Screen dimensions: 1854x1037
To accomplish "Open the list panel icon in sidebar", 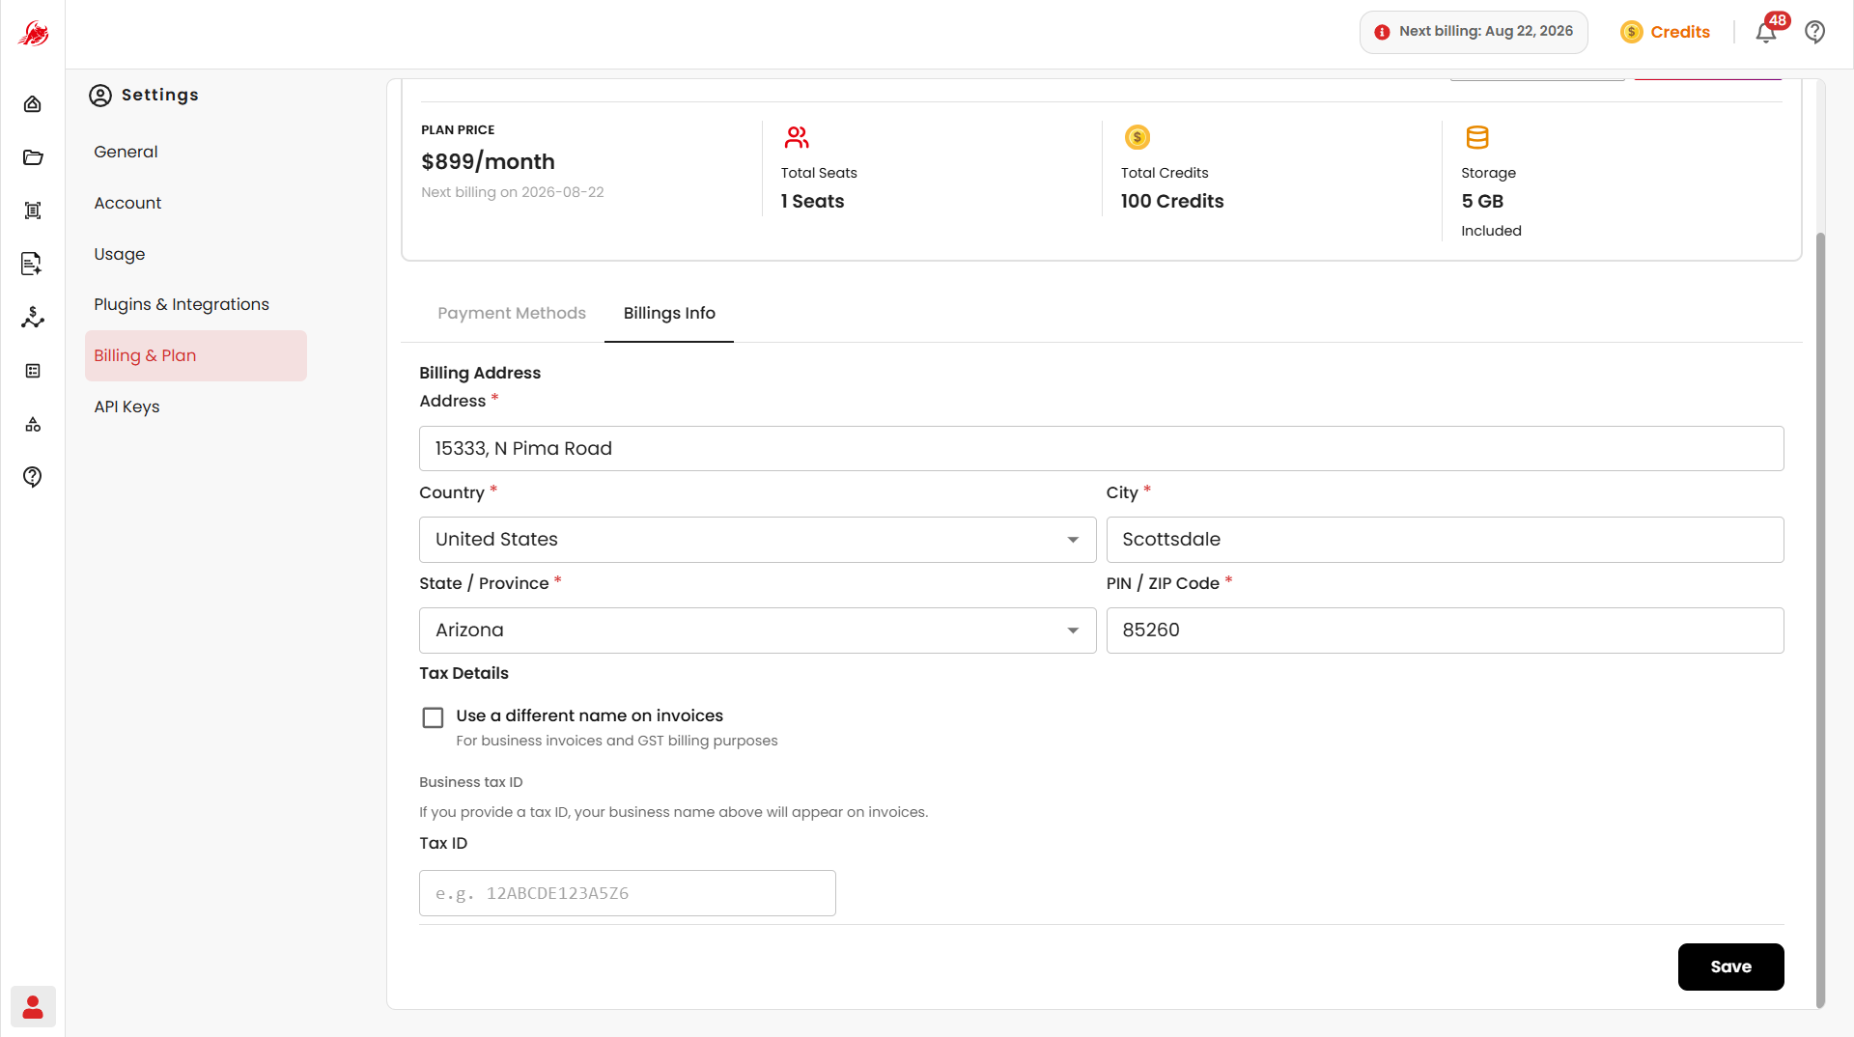I will pyautogui.click(x=33, y=371).
